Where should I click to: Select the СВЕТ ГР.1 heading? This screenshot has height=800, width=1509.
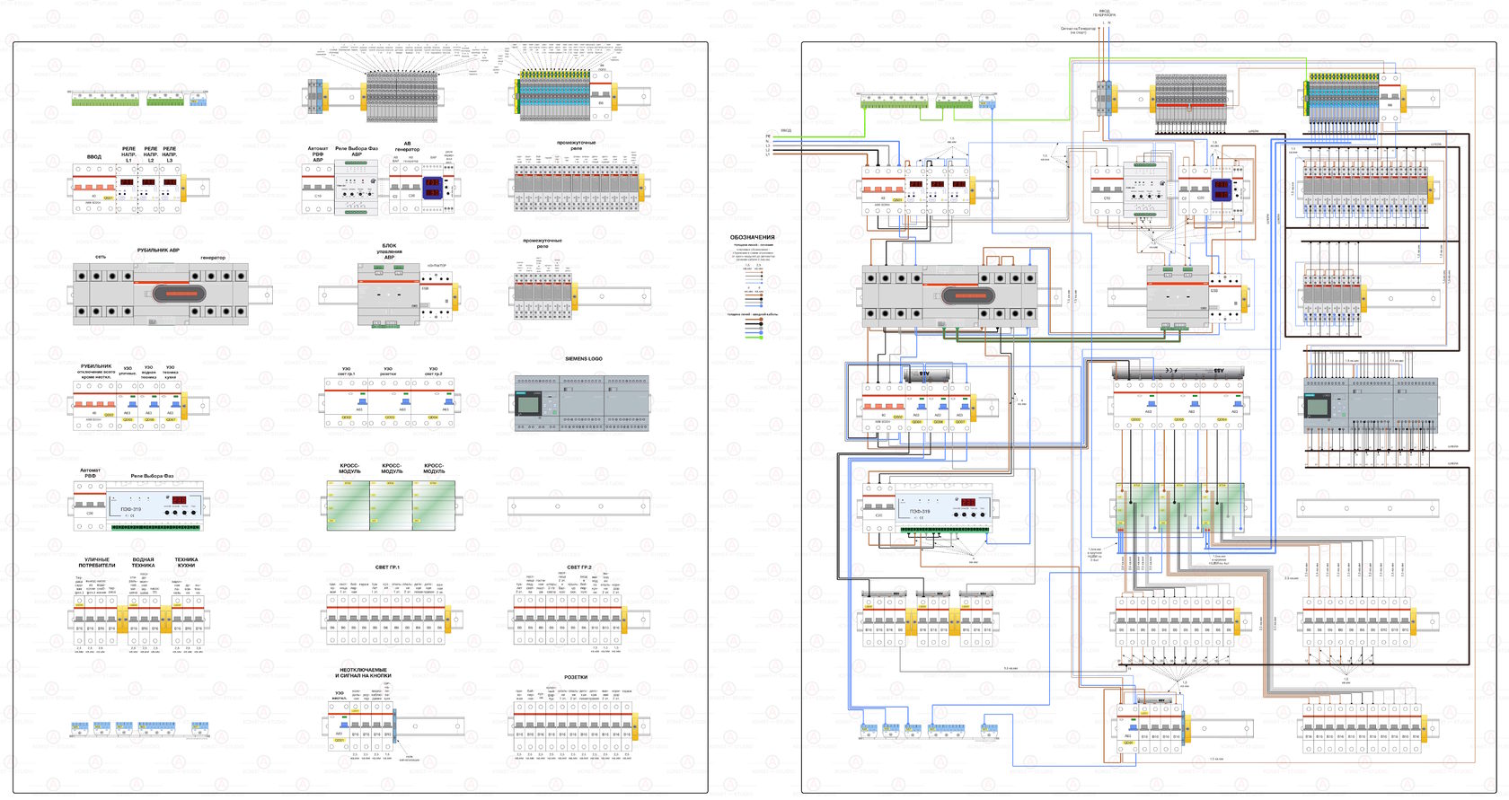pyautogui.click(x=387, y=567)
